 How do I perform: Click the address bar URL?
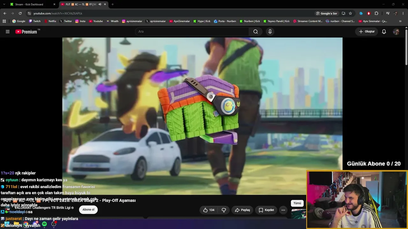(58, 13)
